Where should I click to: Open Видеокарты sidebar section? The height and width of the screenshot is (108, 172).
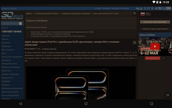[6, 46]
